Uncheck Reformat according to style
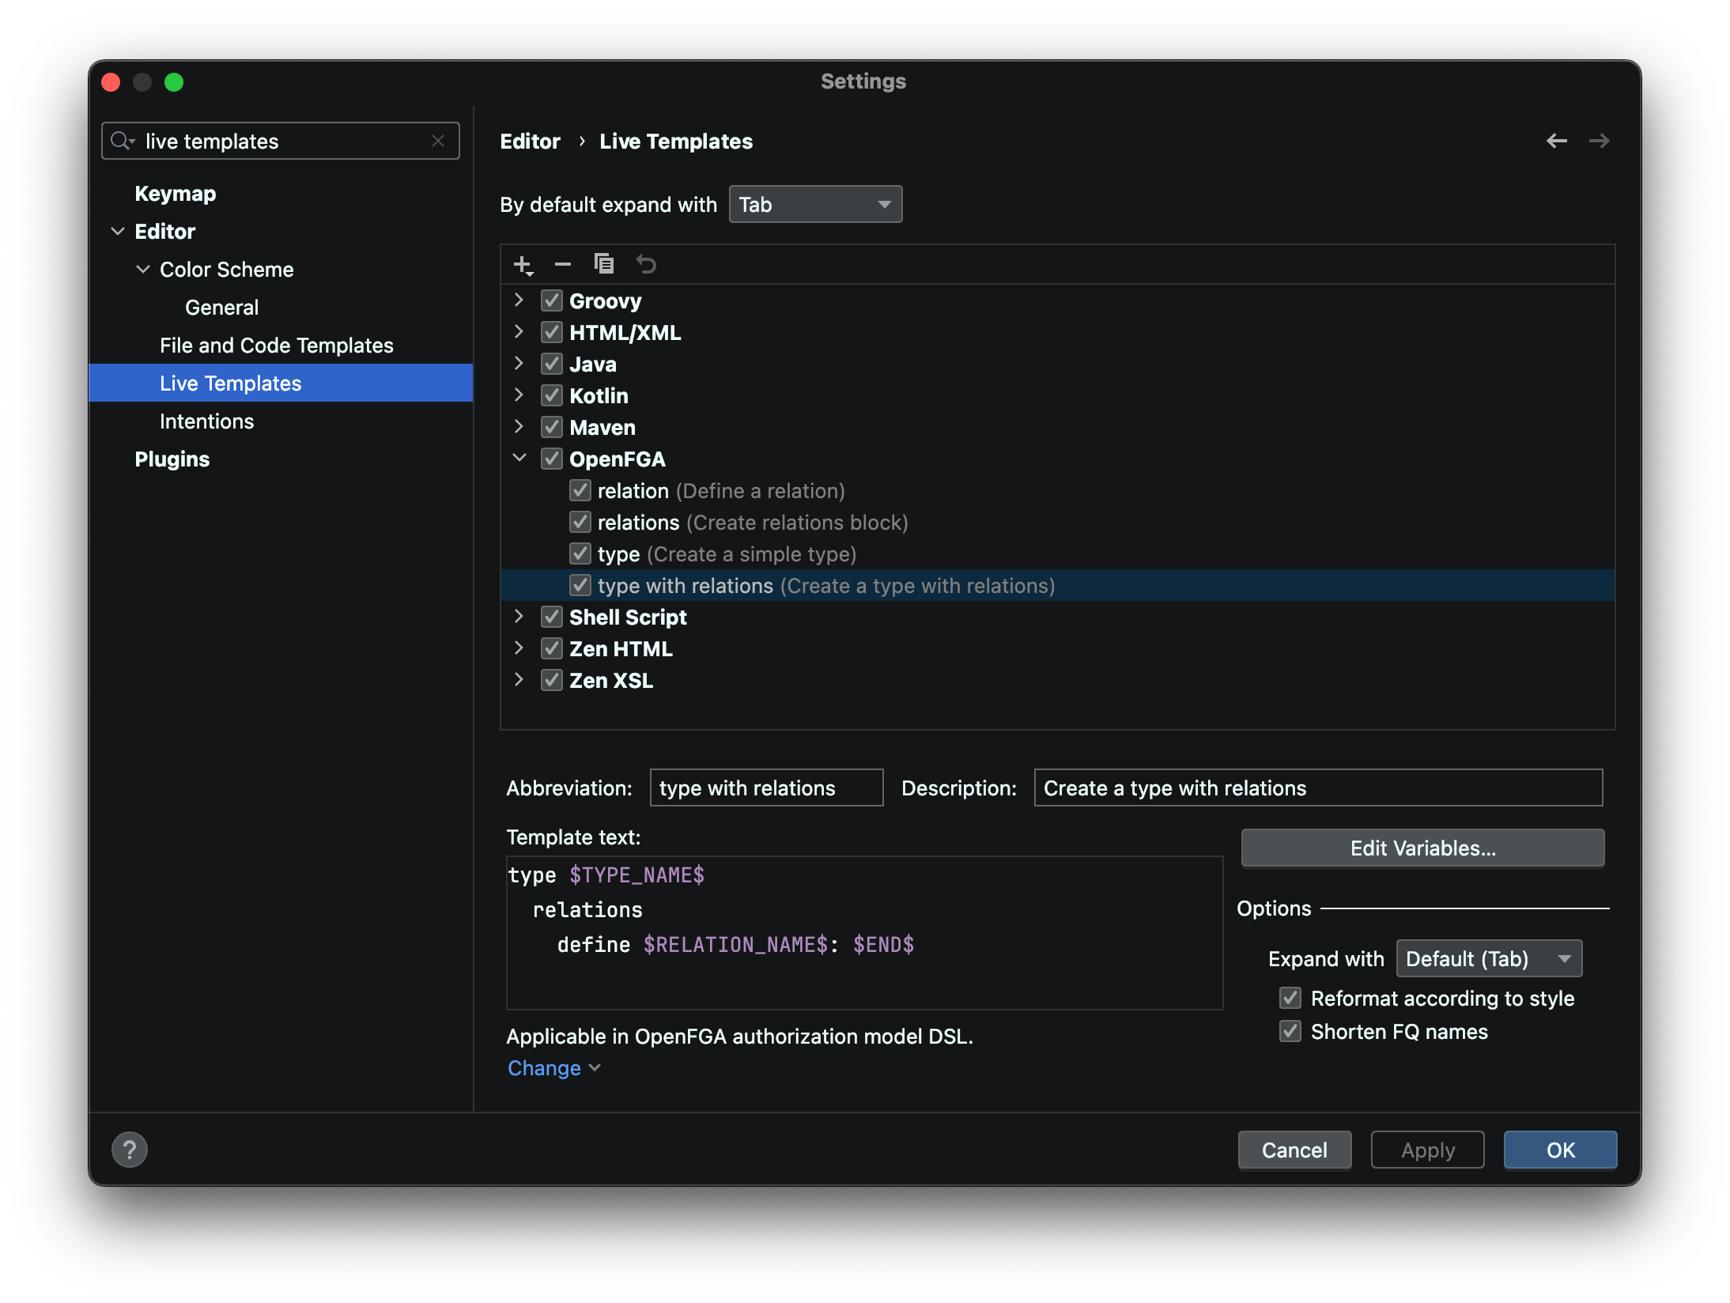 click(1290, 998)
